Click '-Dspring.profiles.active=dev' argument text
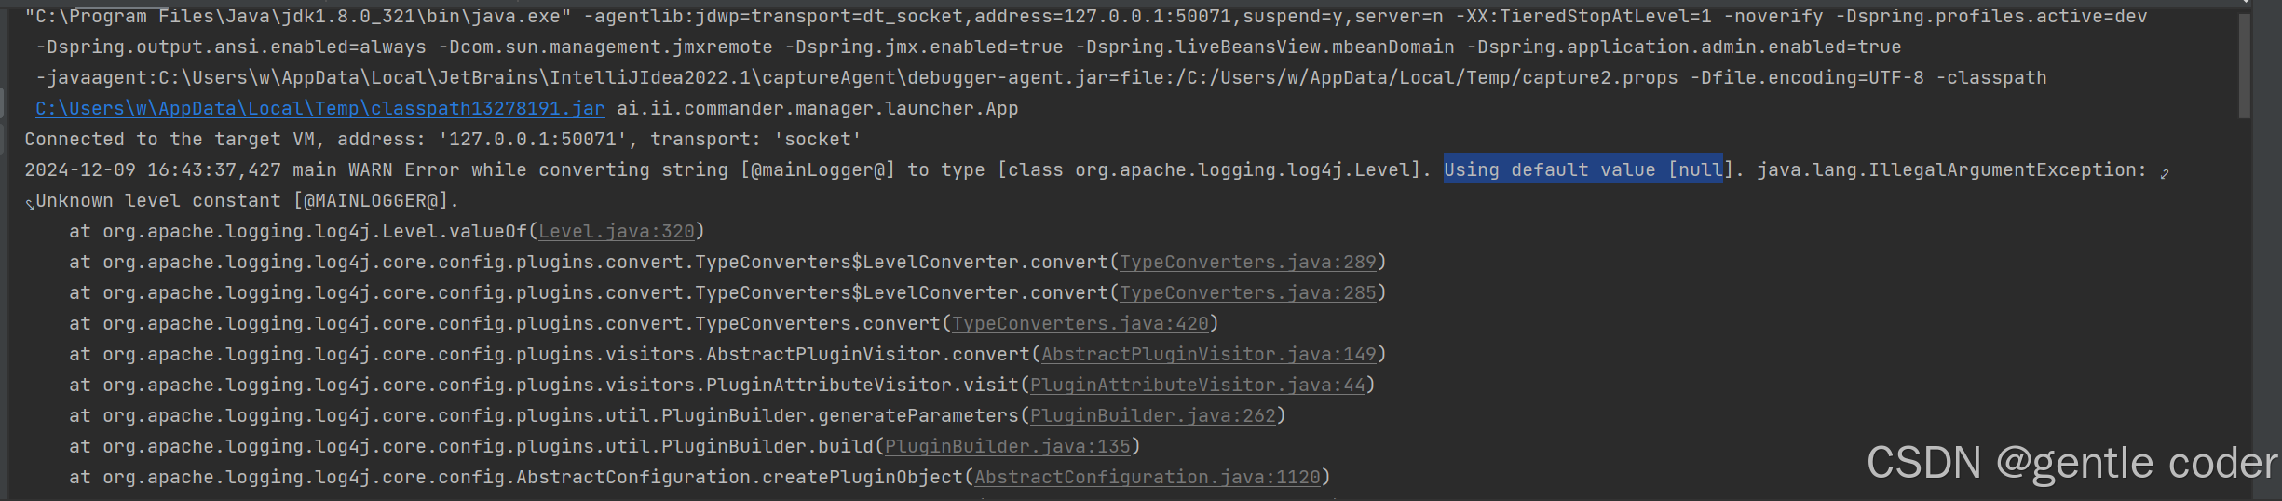Viewport: 2282px width, 501px height. pos(1991,16)
